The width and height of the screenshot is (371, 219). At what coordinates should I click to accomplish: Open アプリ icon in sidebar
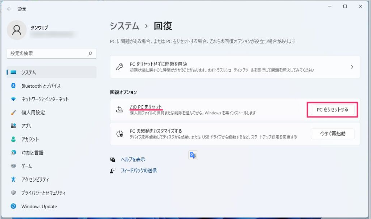tap(13, 126)
